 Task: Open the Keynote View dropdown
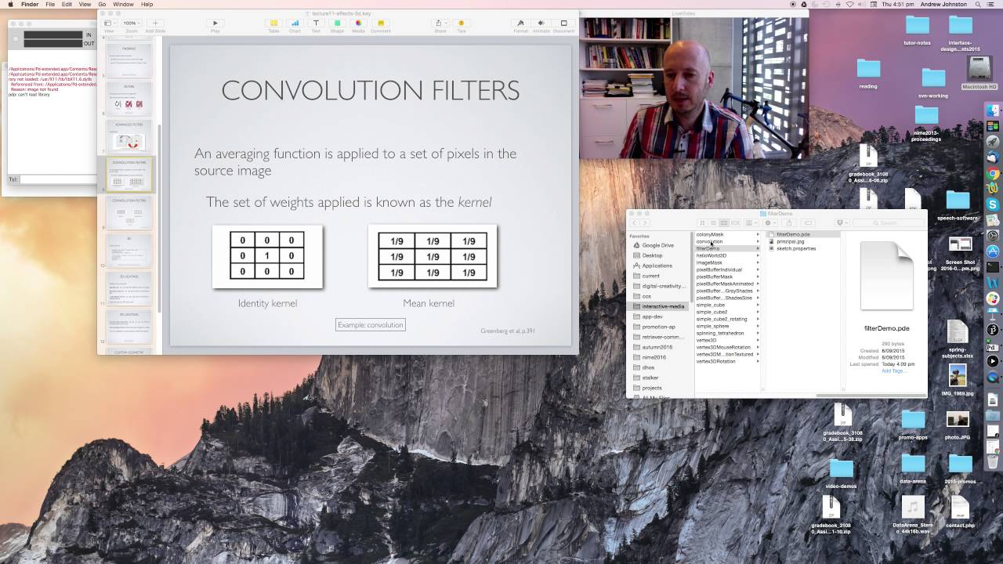pyautogui.click(x=109, y=25)
